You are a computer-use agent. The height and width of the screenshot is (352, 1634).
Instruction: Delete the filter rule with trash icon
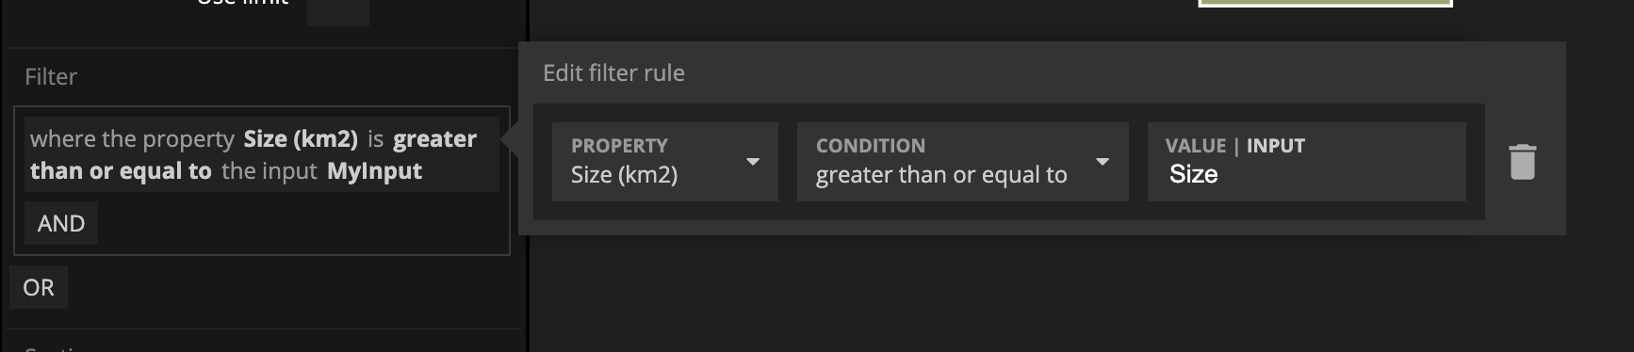click(1522, 162)
